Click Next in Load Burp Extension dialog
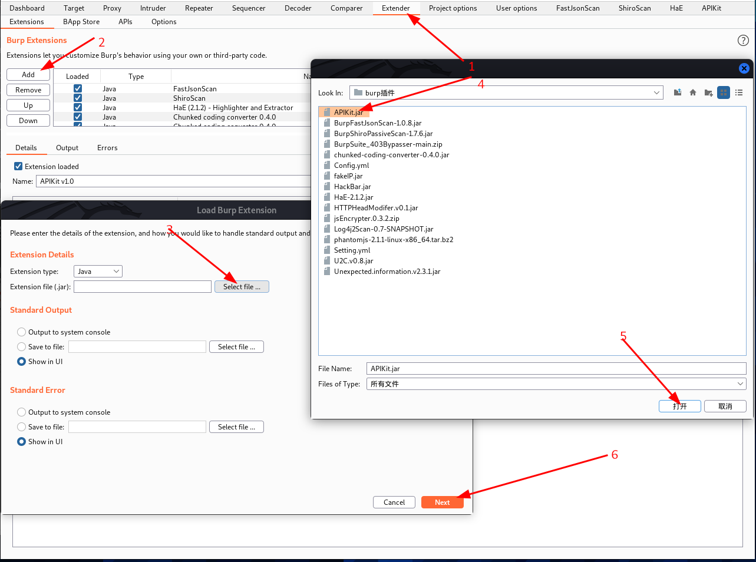 coord(443,503)
